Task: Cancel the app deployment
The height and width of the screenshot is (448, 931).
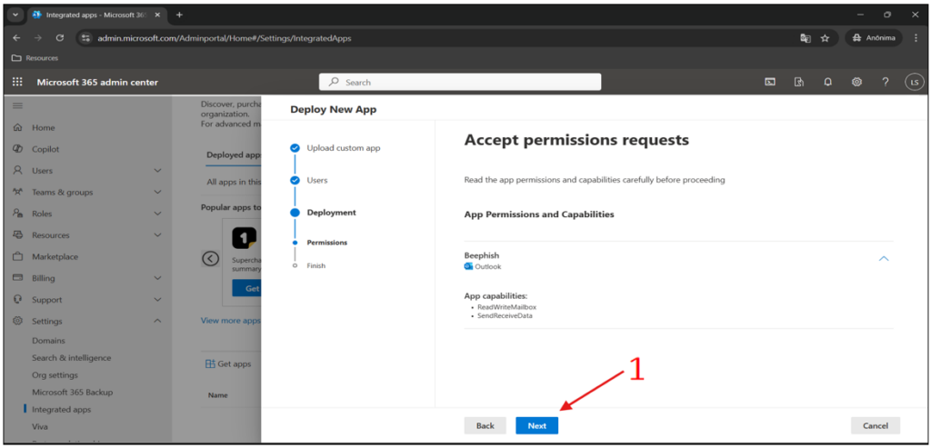Action: point(876,425)
